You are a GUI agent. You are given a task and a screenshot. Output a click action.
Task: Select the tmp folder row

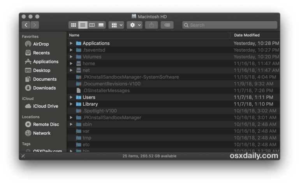click(x=174, y=138)
